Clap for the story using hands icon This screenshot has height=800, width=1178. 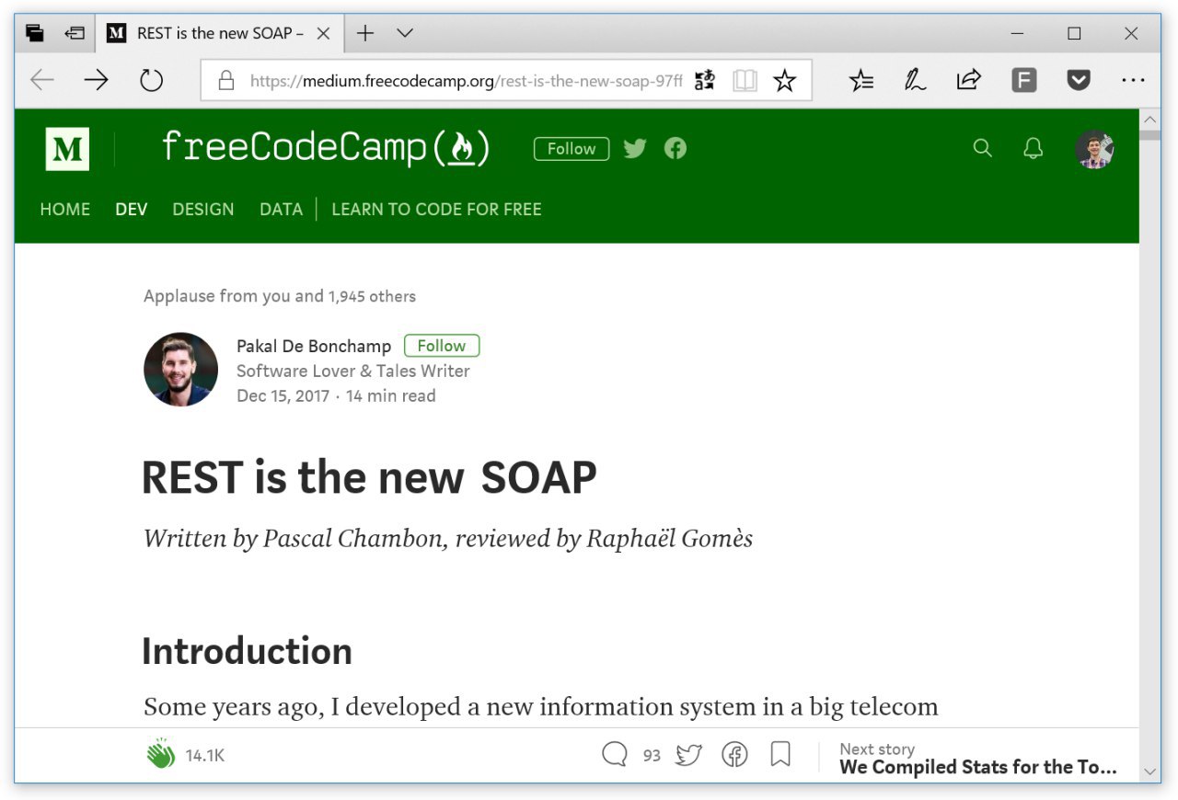click(x=160, y=754)
